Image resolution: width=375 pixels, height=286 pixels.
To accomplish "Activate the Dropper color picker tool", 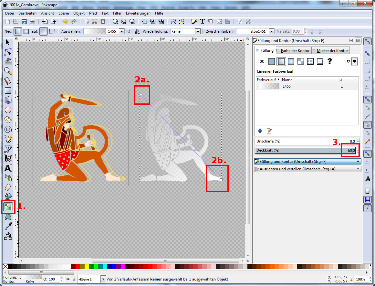I will (8, 226).
